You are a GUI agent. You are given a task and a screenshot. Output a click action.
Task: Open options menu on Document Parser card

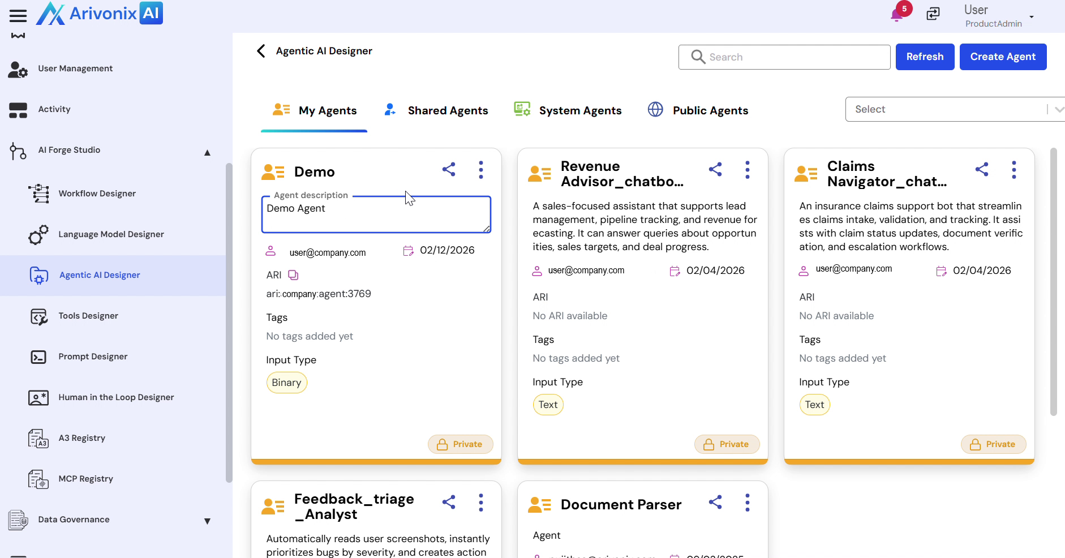pos(748,503)
